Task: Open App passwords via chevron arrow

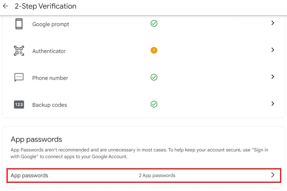Action: tap(273, 175)
